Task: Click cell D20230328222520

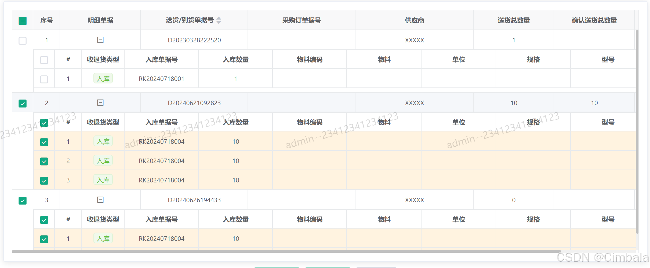Action: pos(194,40)
